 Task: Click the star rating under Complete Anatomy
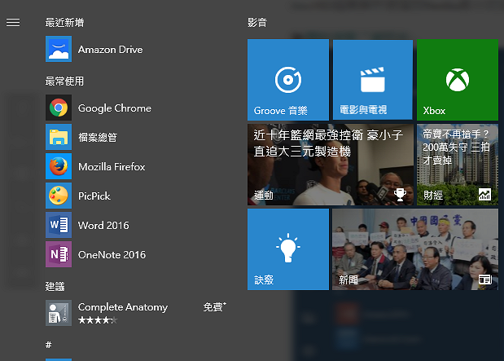98,320
